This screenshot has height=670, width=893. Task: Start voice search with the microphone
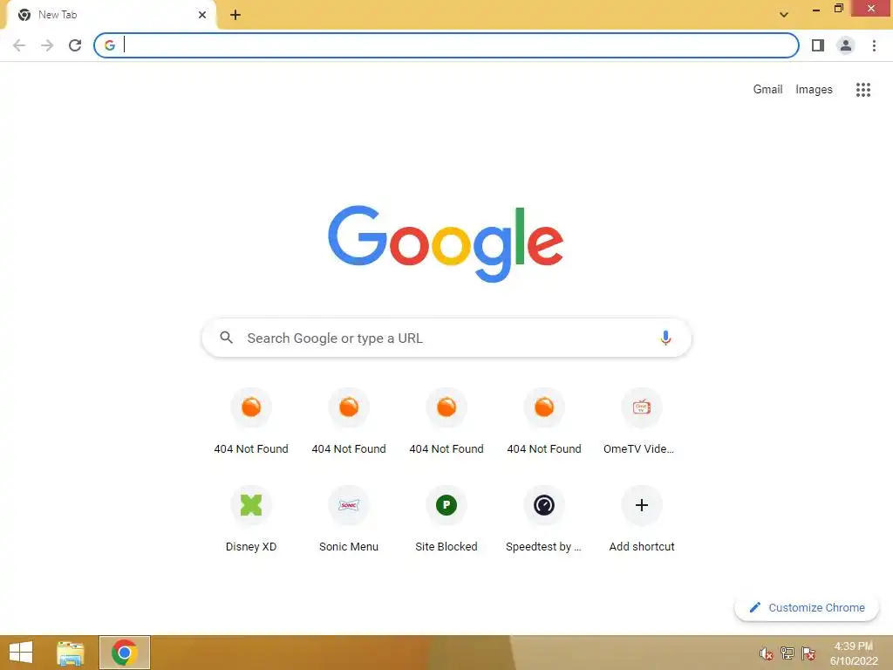point(665,338)
